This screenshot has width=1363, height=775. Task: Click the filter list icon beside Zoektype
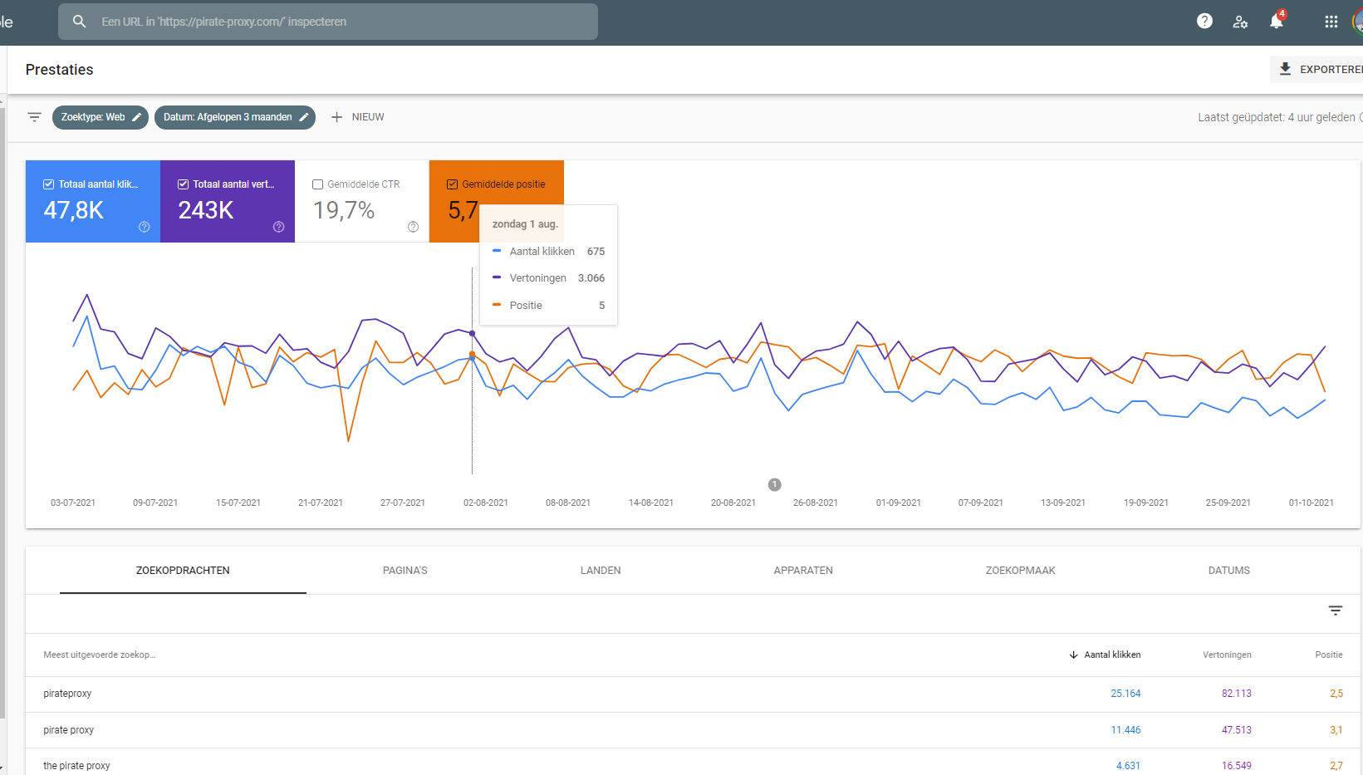(x=34, y=117)
